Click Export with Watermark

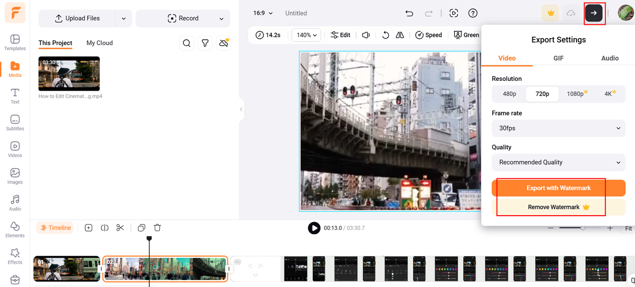[559, 188]
